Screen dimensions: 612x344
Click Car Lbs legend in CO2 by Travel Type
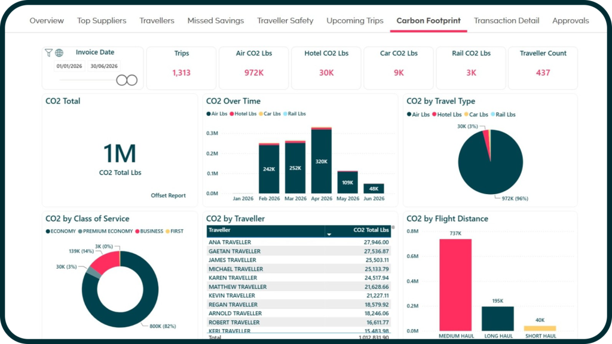pyautogui.click(x=476, y=115)
